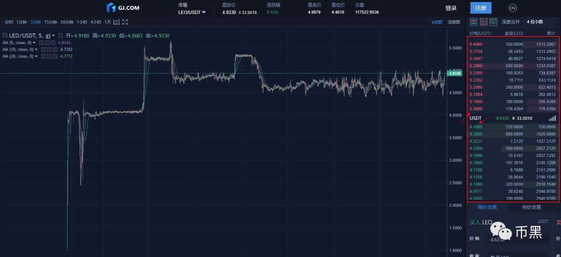Select the 1天 interval
The image size is (561, 257).
[x=108, y=22]
